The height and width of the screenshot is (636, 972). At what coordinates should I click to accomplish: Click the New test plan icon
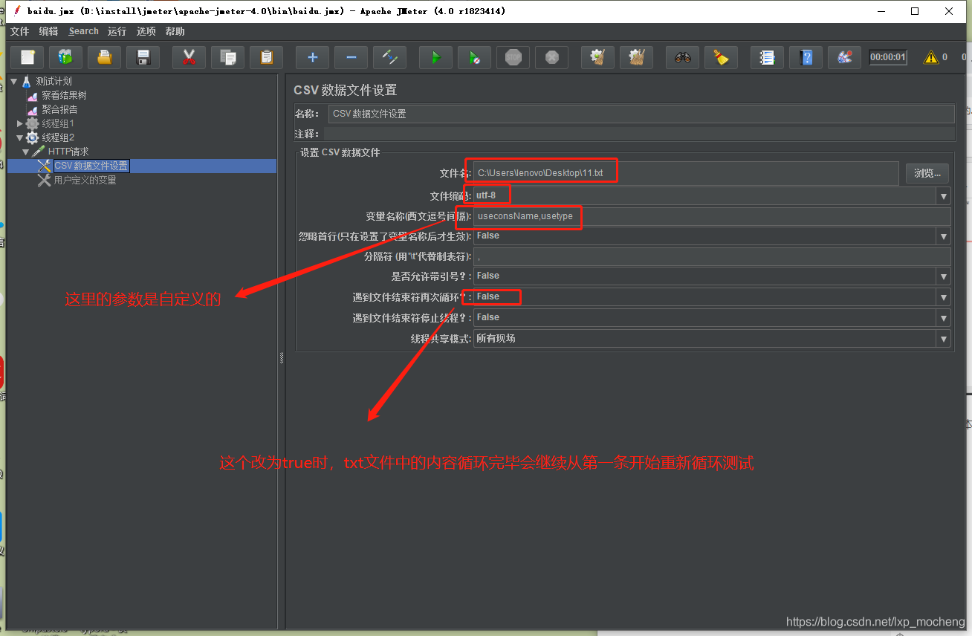coord(27,57)
